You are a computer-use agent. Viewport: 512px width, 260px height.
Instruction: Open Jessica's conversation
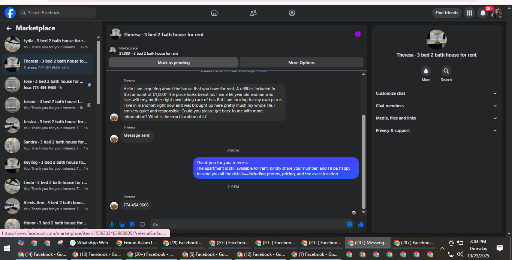click(48, 125)
